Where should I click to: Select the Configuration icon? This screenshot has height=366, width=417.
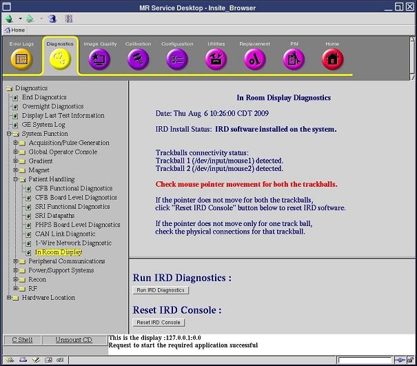click(x=177, y=59)
